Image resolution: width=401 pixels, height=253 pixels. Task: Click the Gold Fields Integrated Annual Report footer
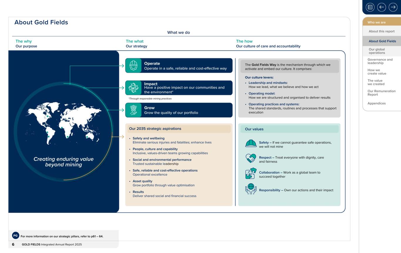[51, 245]
